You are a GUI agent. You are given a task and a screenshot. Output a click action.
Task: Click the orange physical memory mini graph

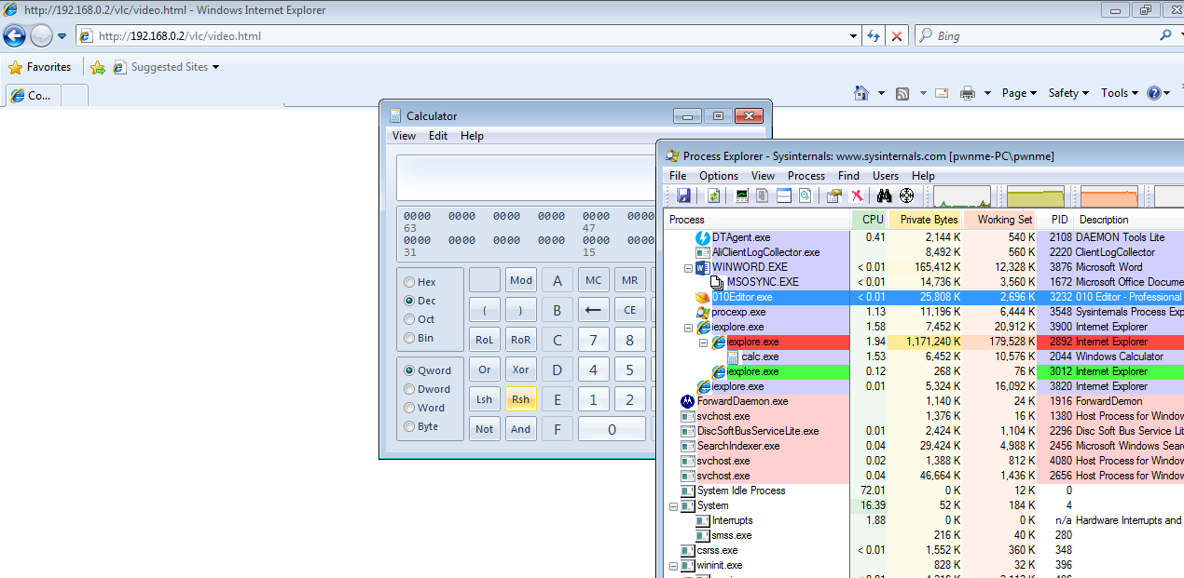(x=1108, y=195)
